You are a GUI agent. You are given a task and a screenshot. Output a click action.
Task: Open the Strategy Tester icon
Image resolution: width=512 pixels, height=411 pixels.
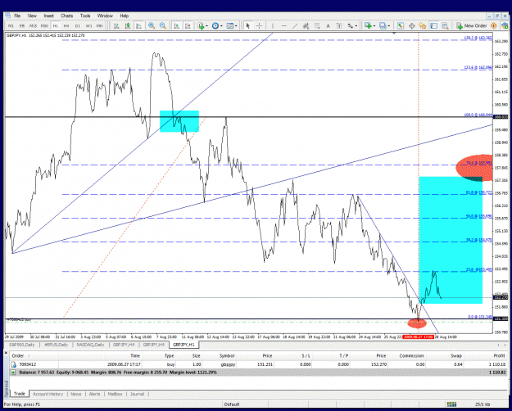point(445,25)
